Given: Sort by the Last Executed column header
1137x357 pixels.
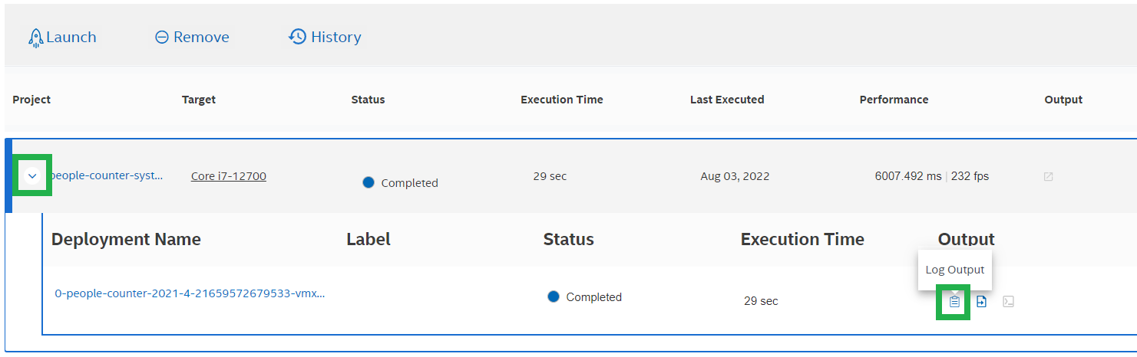Looking at the screenshot, I should pos(727,100).
